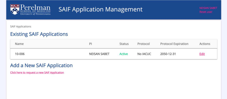Select the Protocol Expiration column header
The width and height of the screenshot is (227, 99).
(174, 44)
